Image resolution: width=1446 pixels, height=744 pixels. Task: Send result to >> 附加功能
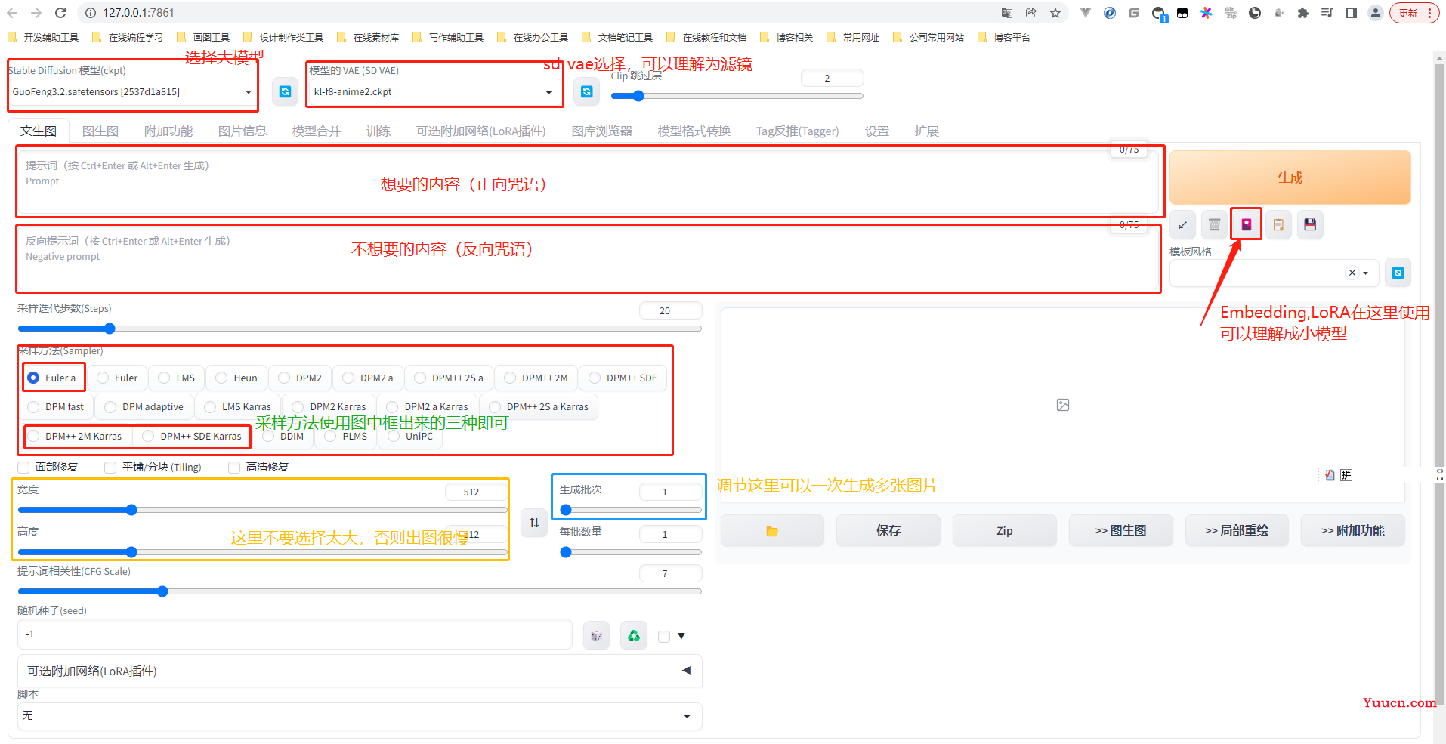[x=1353, y=530]
